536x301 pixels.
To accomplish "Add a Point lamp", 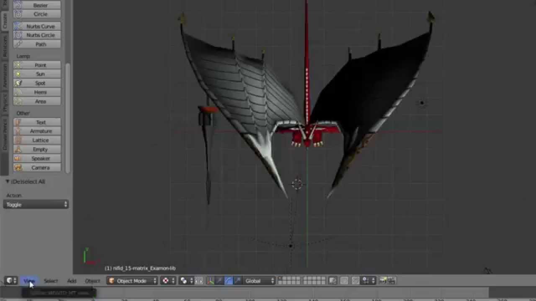I will click(37, 65).
